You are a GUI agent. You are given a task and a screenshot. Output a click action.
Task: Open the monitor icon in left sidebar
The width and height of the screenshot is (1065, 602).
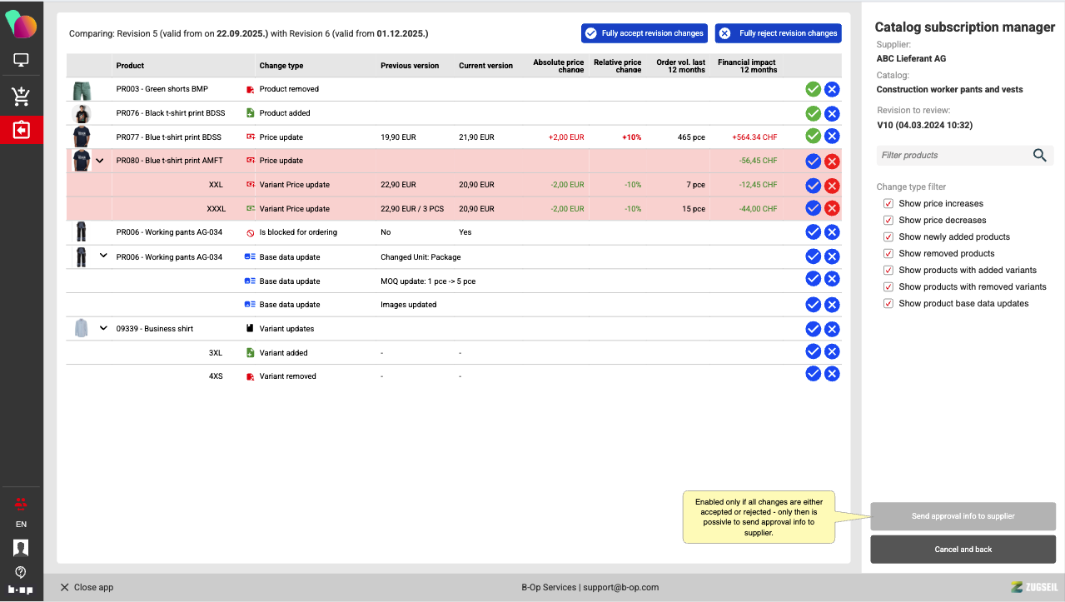click(x=22, y=61)
